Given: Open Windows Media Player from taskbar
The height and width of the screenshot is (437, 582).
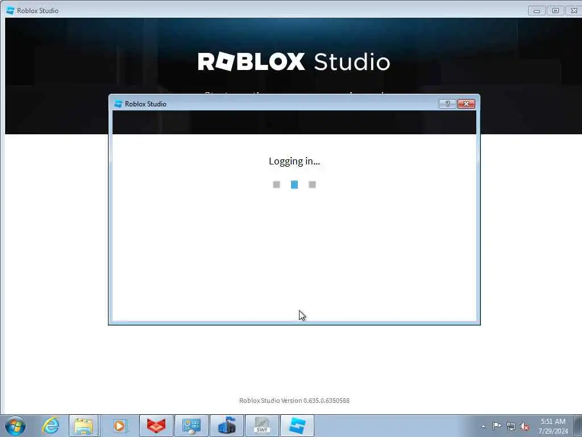Looking at the screenshot, I should [119, 426].
